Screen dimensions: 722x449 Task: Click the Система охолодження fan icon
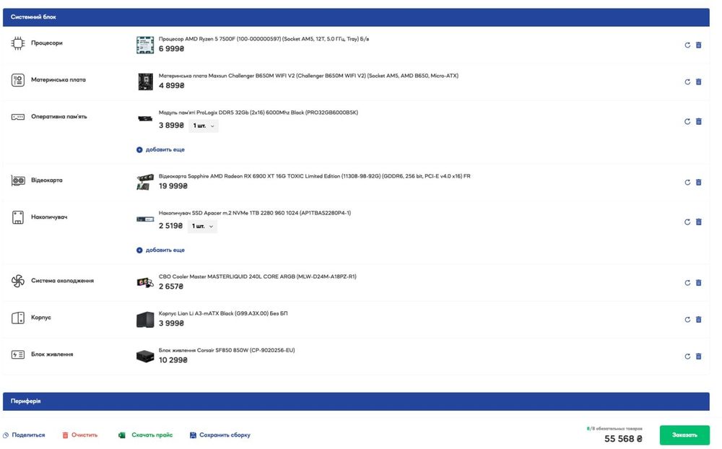(x=18, y=281)
